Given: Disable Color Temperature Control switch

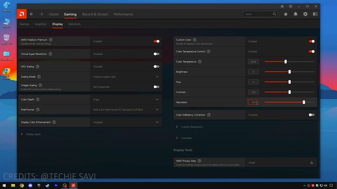Looking at the screenshot, I should point(312,51).
